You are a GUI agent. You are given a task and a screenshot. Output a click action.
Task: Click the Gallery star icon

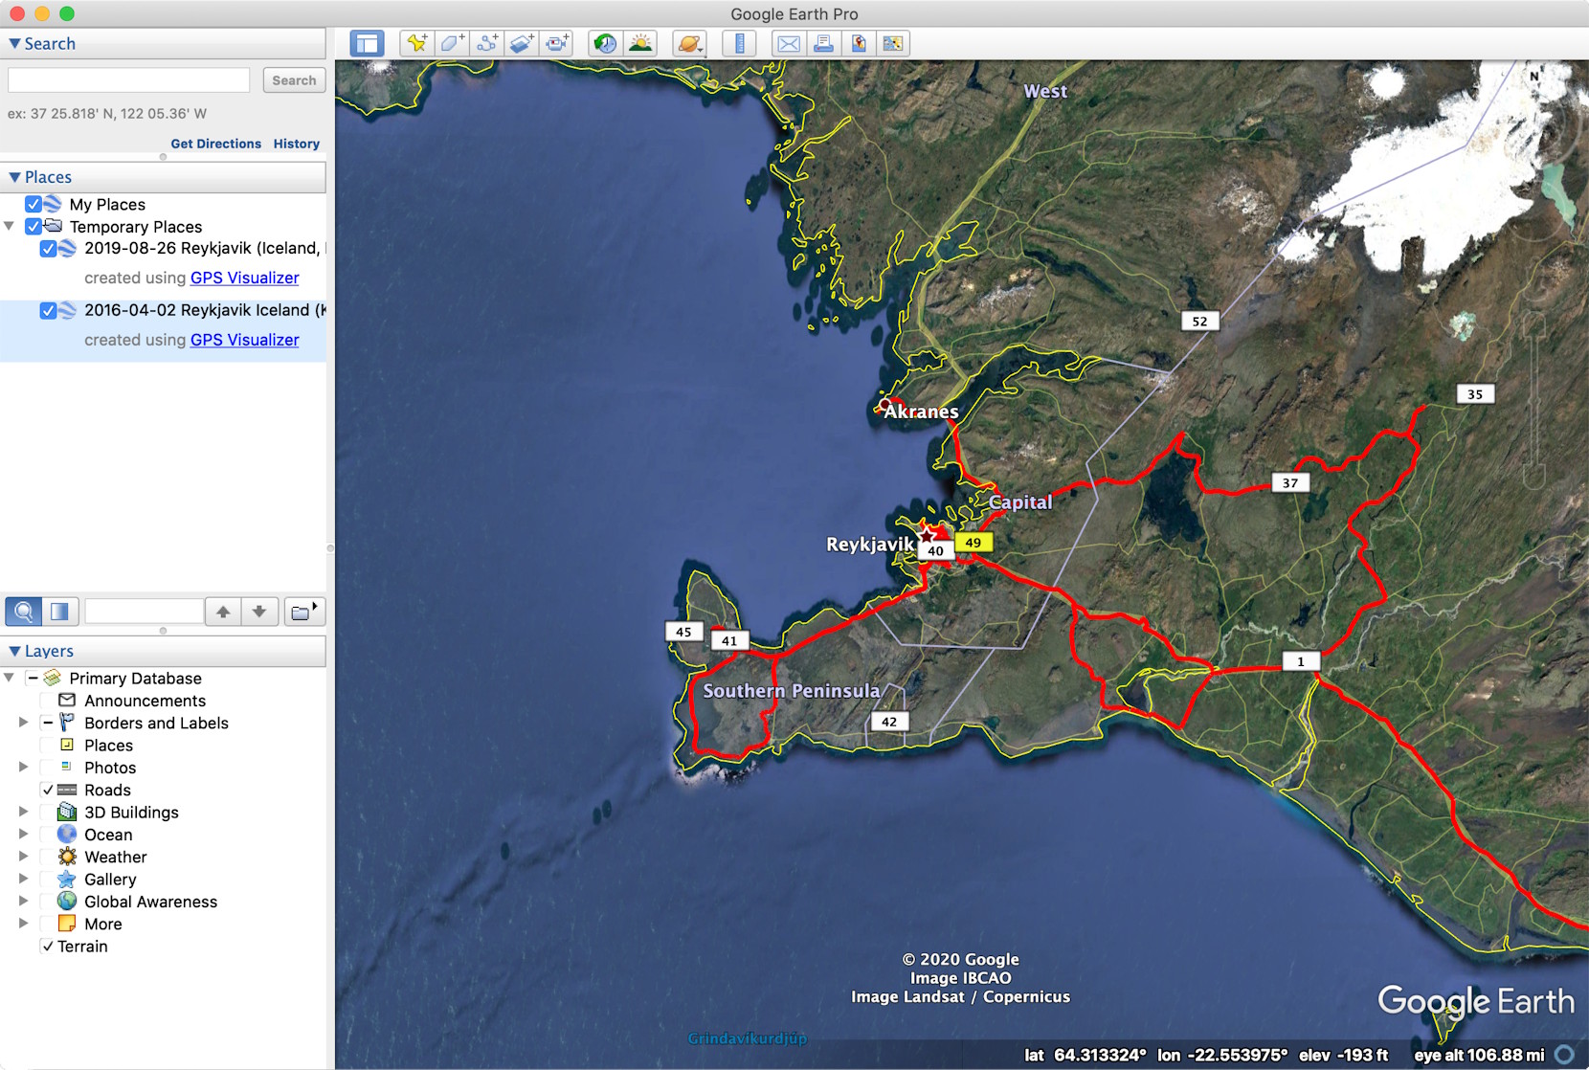tap(67, 879)
